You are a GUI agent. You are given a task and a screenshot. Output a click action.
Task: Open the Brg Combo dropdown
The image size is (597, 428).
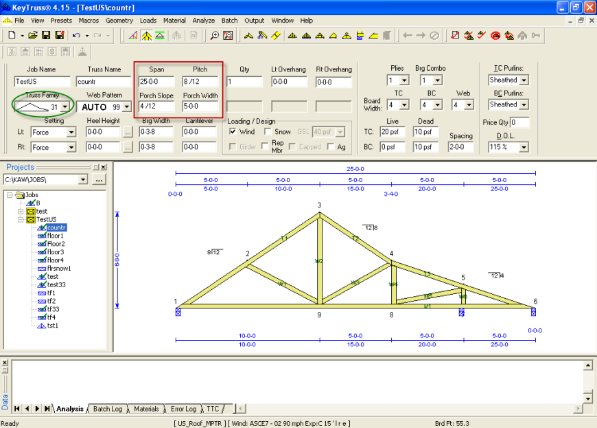click(438, 80)
